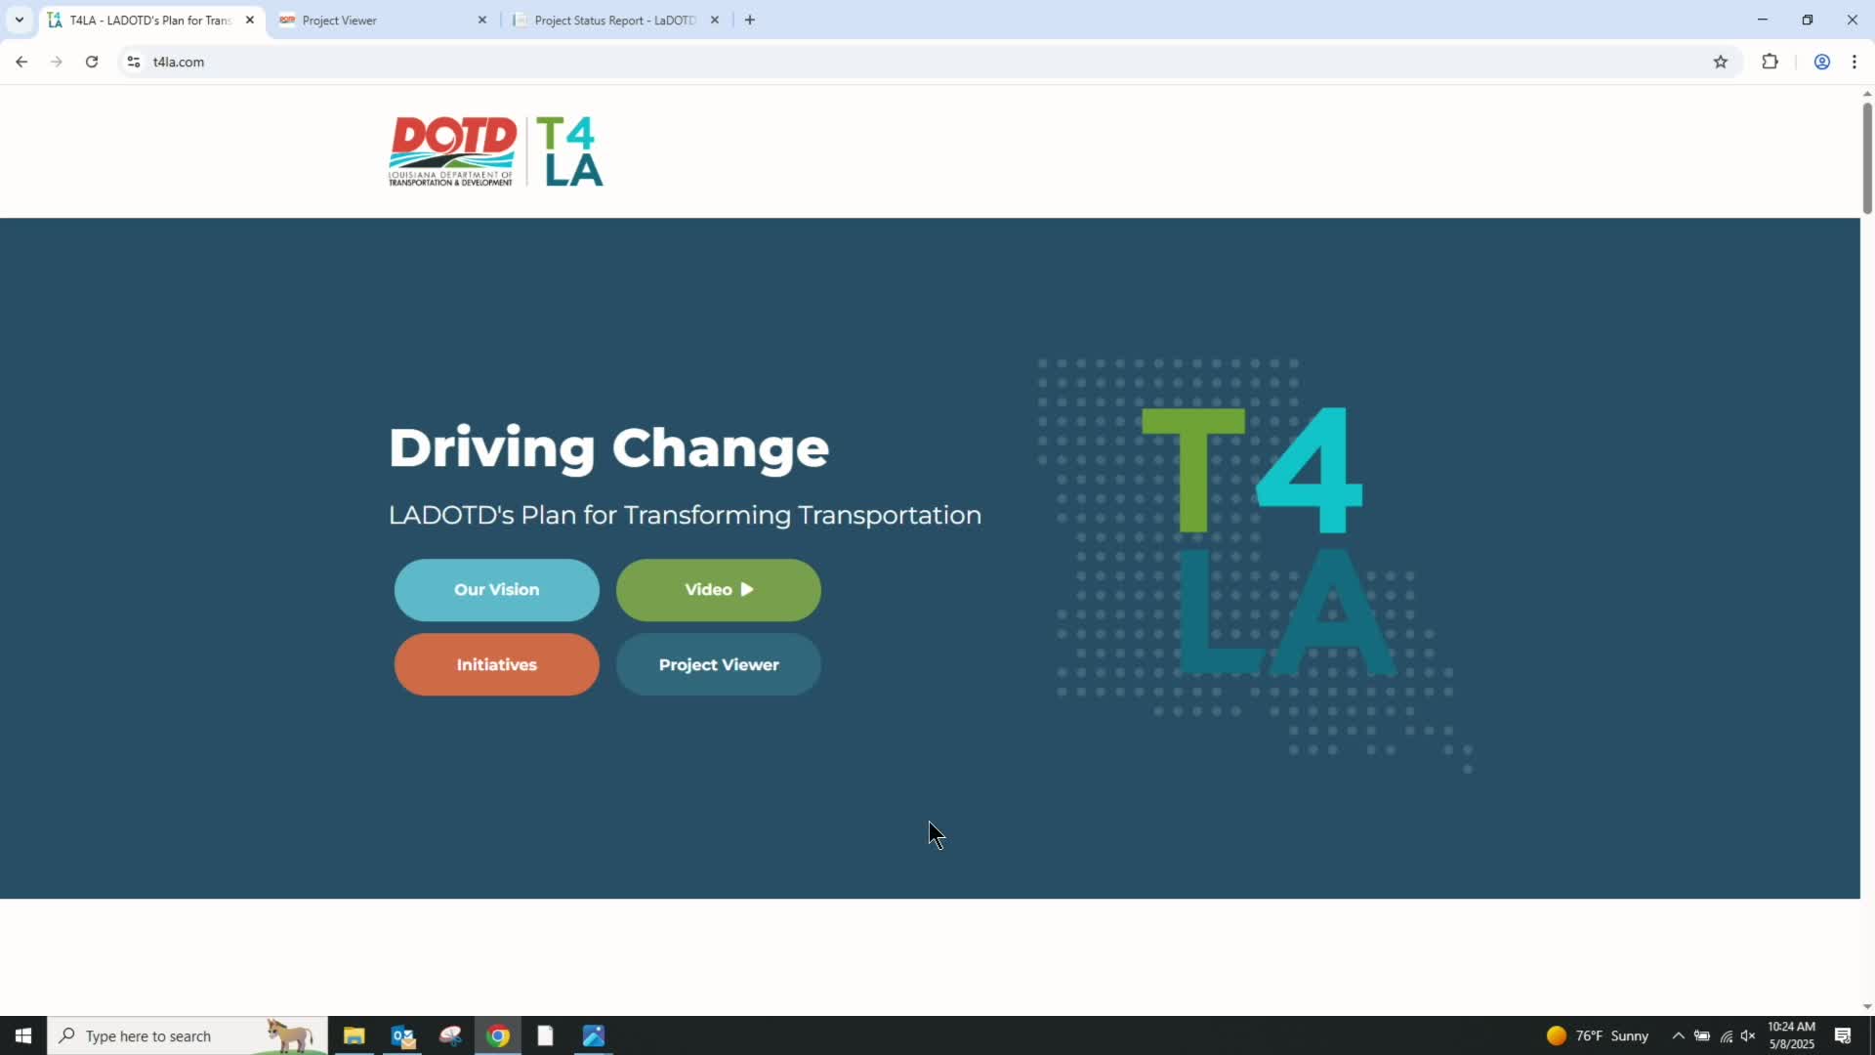This screenshot has width=1875, height=1055.
Task: Open the white document taskbar app
Action: [545, 1035]
